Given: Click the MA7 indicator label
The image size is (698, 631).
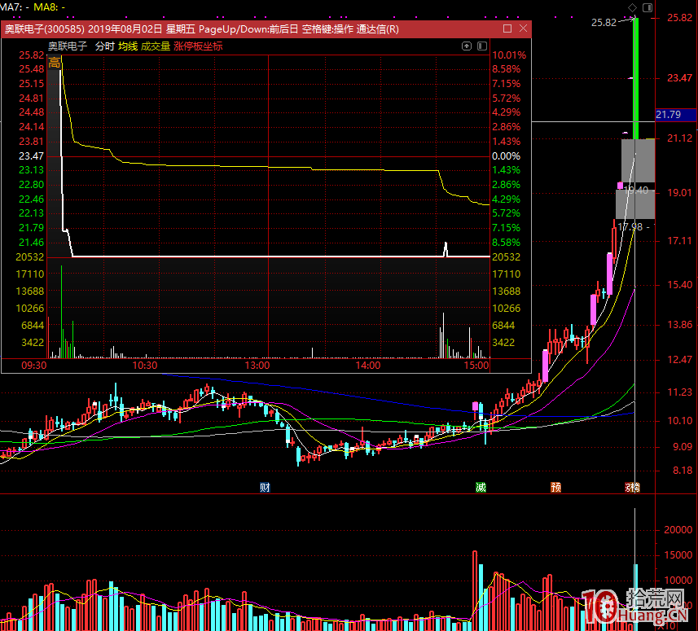Looking at the screenshot, I should 15,7.
